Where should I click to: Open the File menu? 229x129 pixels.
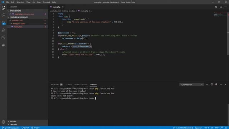coord(8,2)
